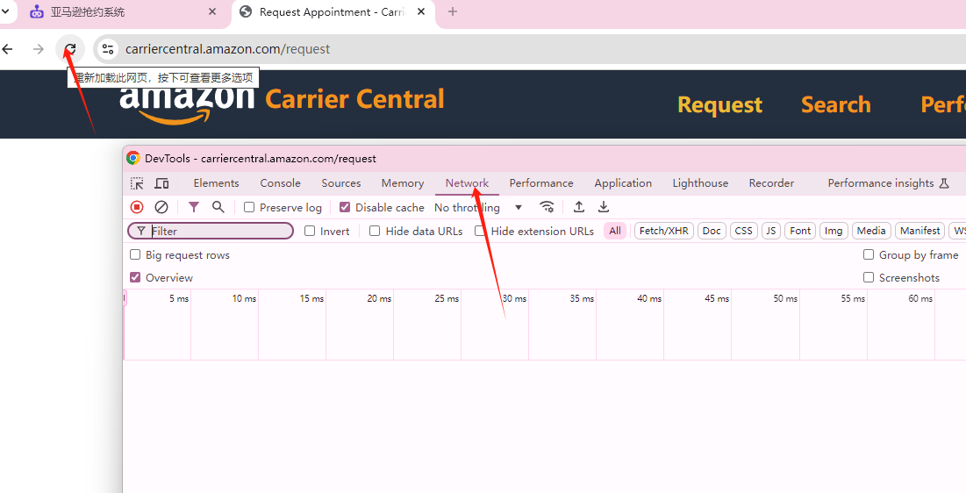Open network search magnifier

coord(218,207)
